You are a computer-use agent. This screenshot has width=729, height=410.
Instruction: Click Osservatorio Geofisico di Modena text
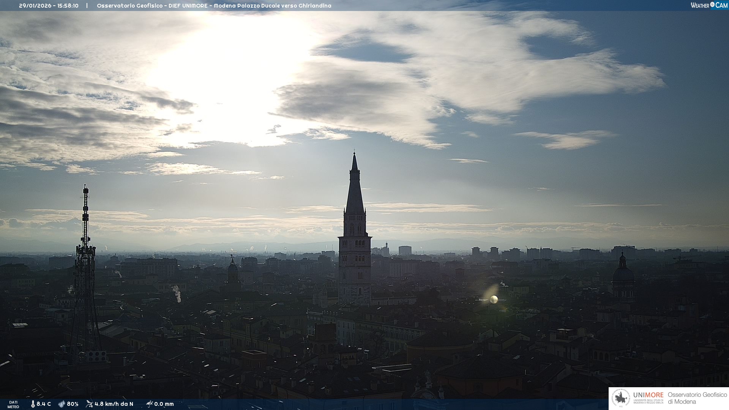point(697,398)
